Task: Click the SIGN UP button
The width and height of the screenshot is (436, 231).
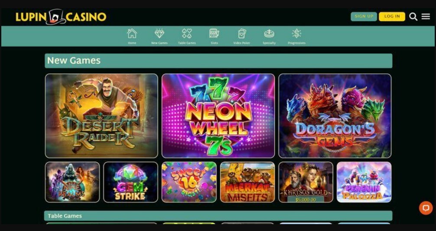Action: click(364, 16)
